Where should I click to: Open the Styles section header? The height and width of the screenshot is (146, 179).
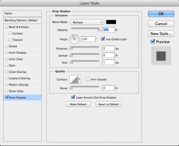pyautogui.click(x=23, y=13)
